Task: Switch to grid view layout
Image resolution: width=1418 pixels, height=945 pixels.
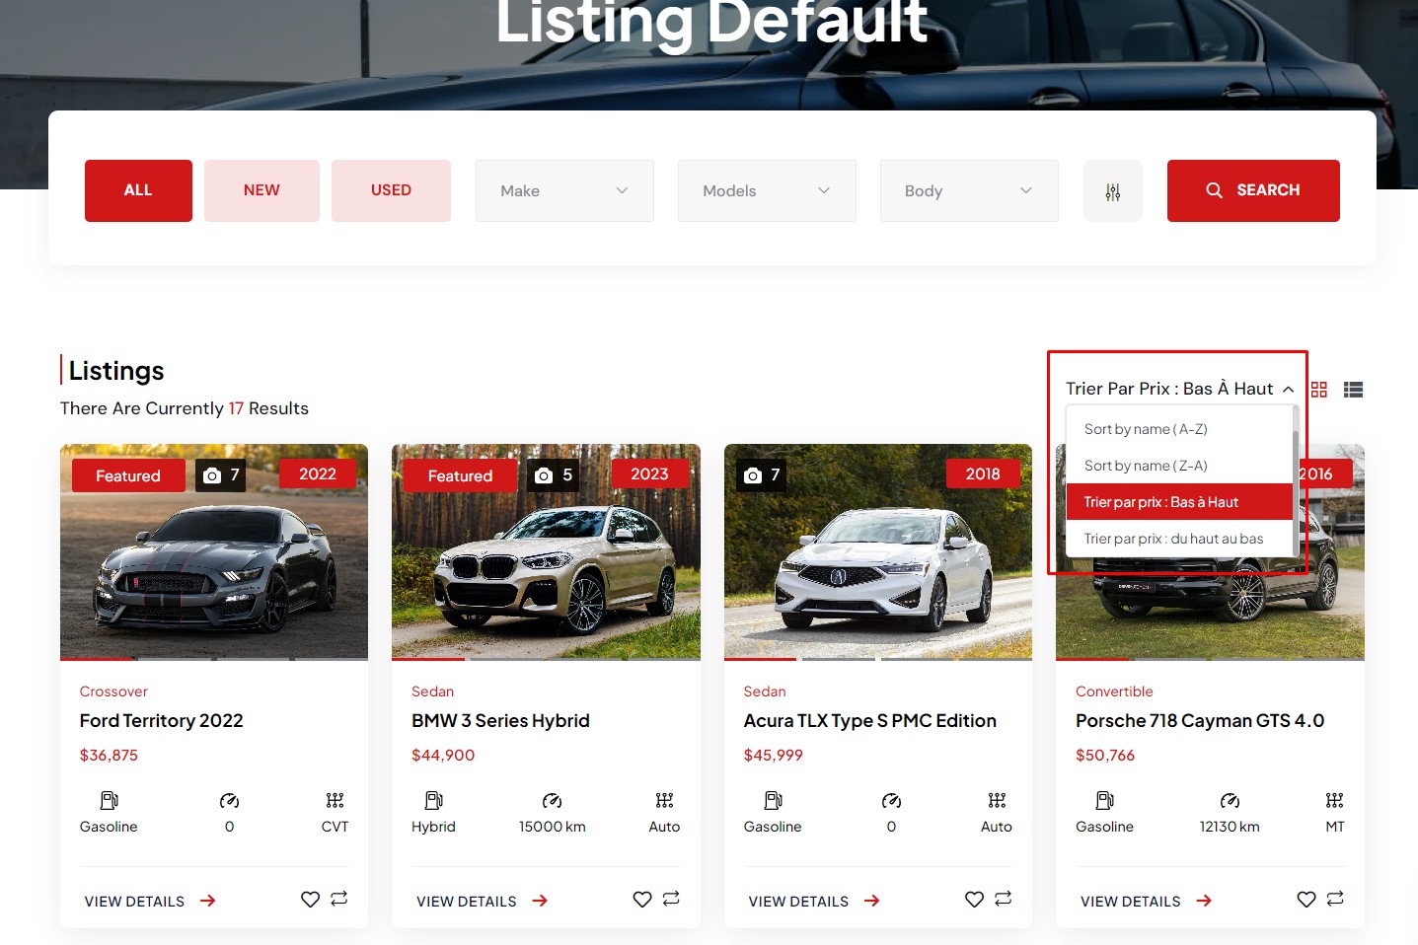Action: [1318, 390]
